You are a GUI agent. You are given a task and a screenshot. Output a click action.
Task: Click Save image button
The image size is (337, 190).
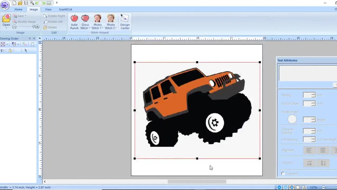tap(20, 16)
